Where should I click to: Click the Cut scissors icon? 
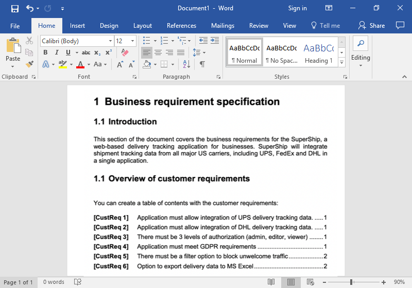[29, 41]
